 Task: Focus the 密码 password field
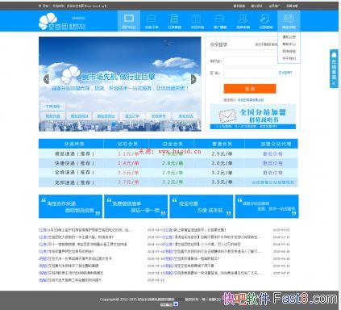point(250,73)
